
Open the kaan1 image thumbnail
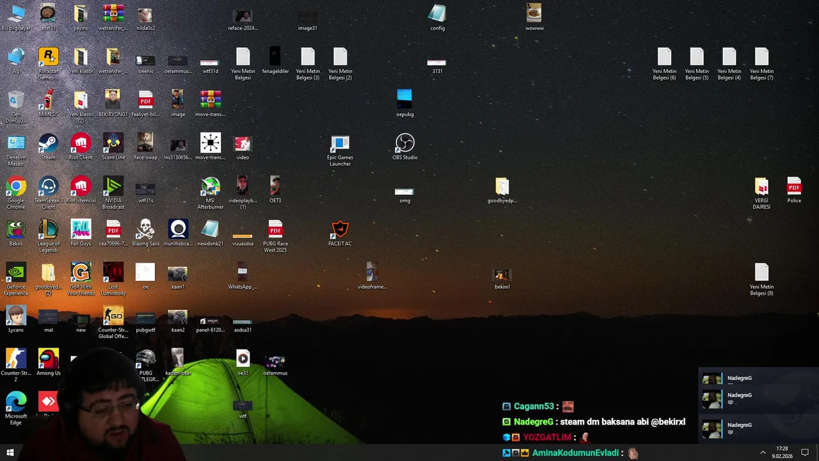click(x=178, y=276)
